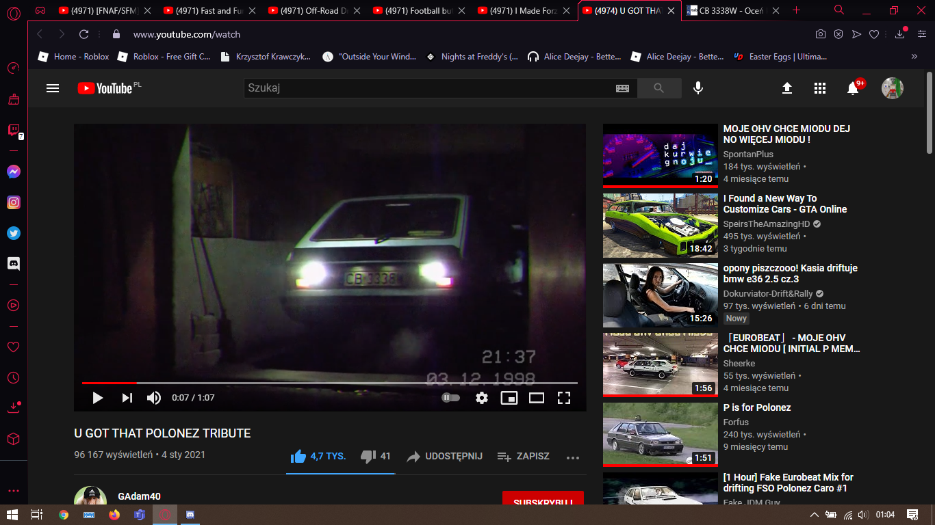935x525 pixels.
Task: Switch to the Fast and Fur tab
Action: tap(208, 10)
